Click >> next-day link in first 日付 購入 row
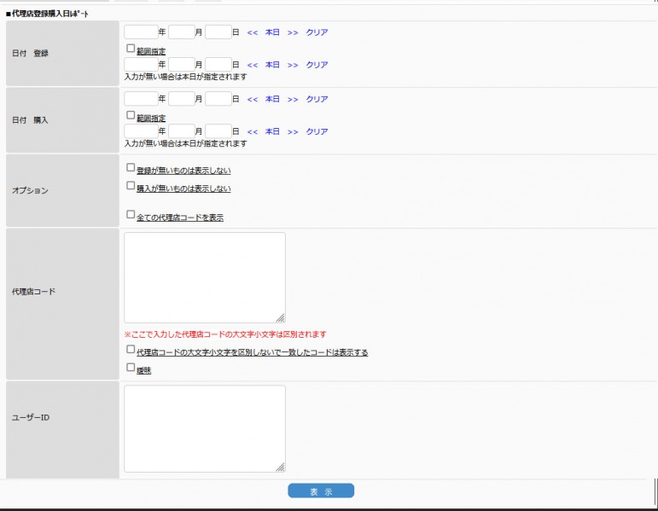The width and height of the screenshot is (658, 511). (293, 99)
